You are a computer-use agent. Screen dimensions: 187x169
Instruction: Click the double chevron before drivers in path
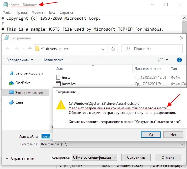[x=42, y=48]
